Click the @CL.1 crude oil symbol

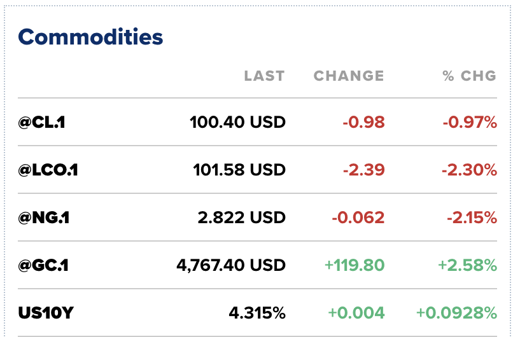tap(42, 122)
